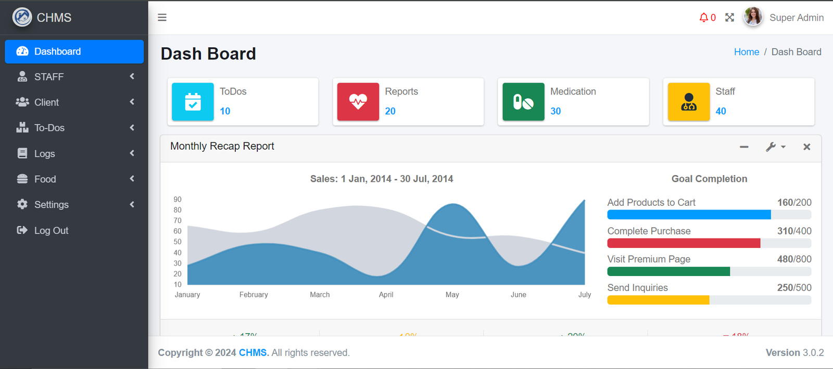Expand the Client sidebar menu
The width and height of the screenshot is (833, 369).
tap(74, 102)
